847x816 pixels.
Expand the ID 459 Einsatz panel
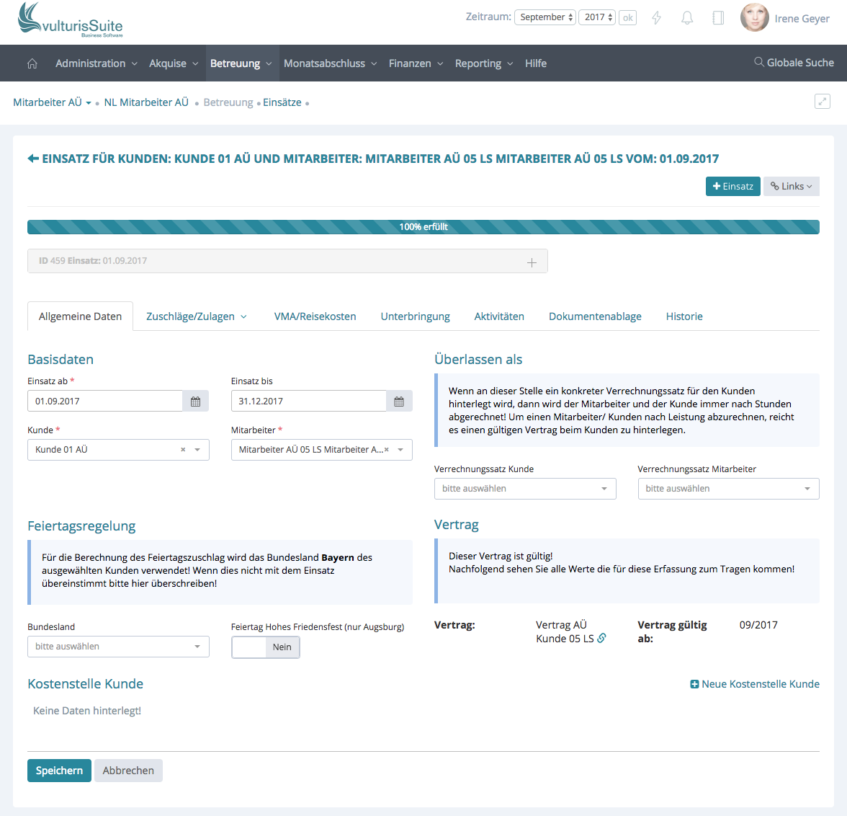pyautogui.click(x=532, y=262)
